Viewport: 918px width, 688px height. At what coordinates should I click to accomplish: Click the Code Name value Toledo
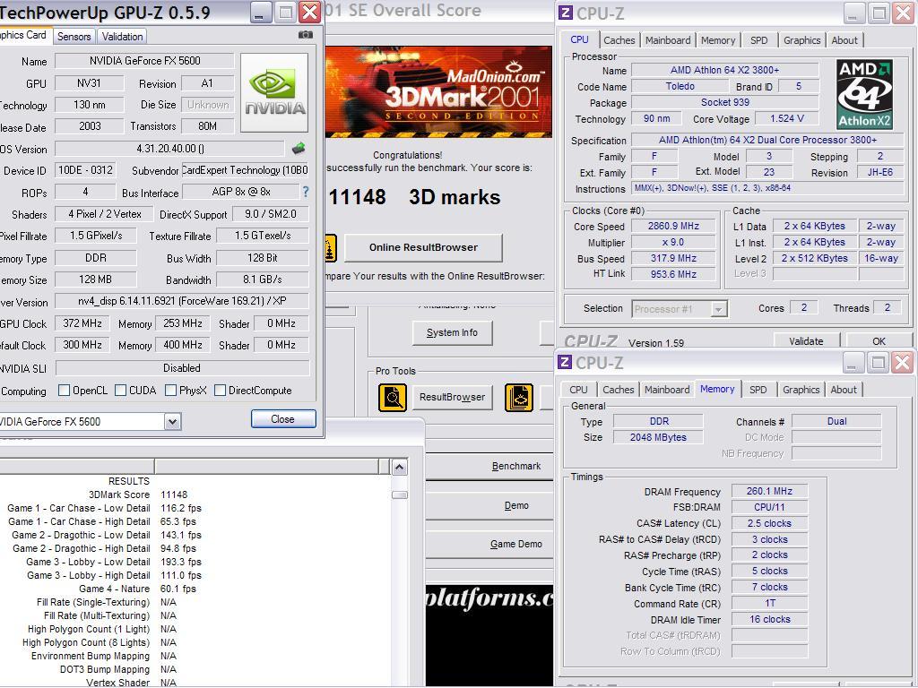[680, 86]
